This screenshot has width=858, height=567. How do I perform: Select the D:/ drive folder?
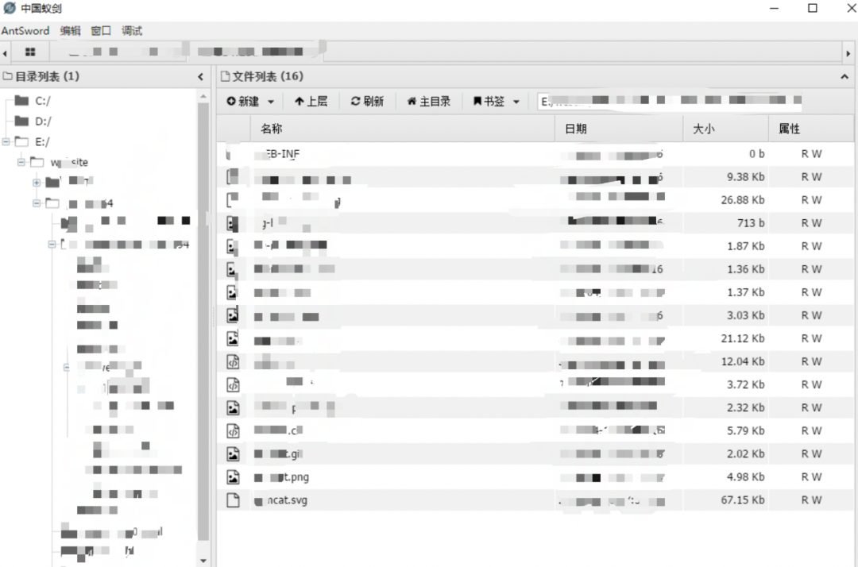(43, 121)
